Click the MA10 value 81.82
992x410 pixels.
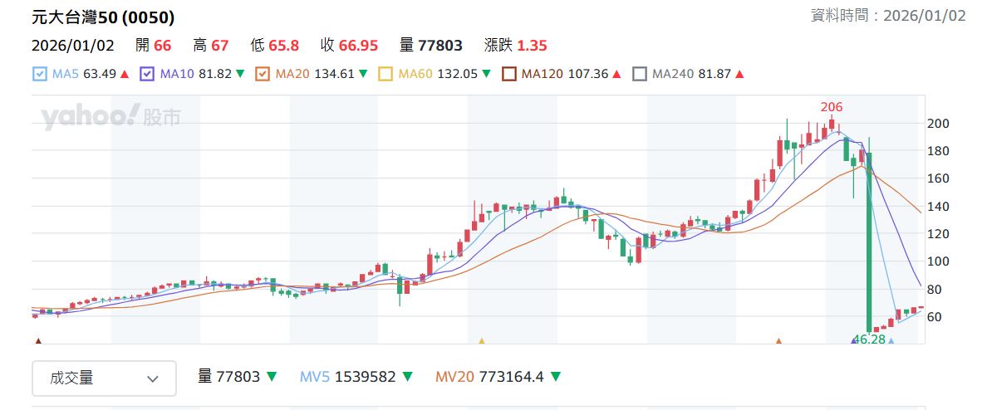215,74
